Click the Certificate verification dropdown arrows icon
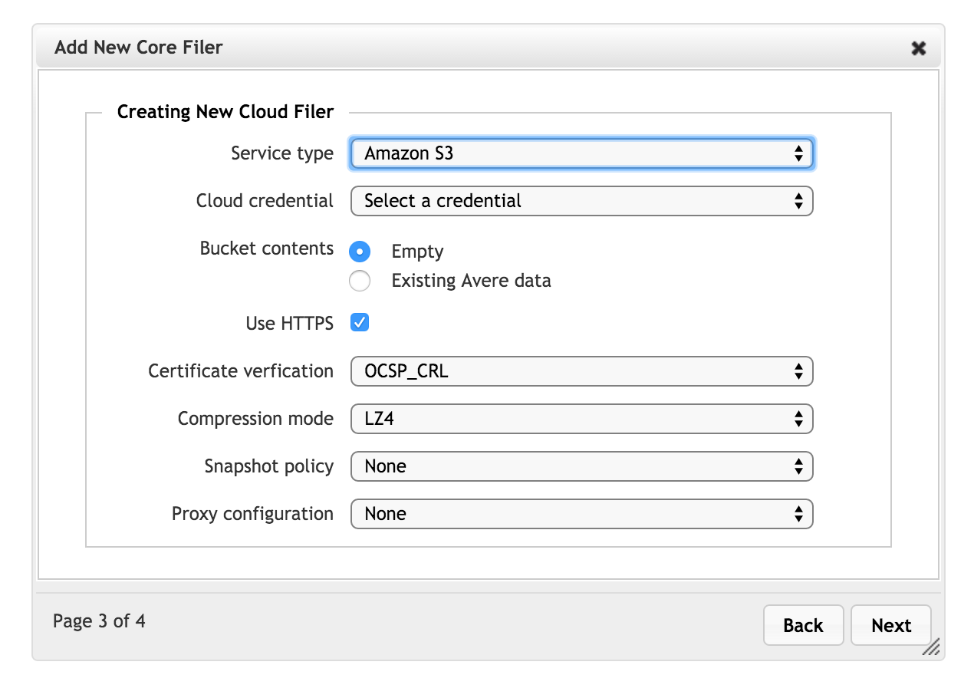Screen dimensions: 974x688 tap(798, 372)
